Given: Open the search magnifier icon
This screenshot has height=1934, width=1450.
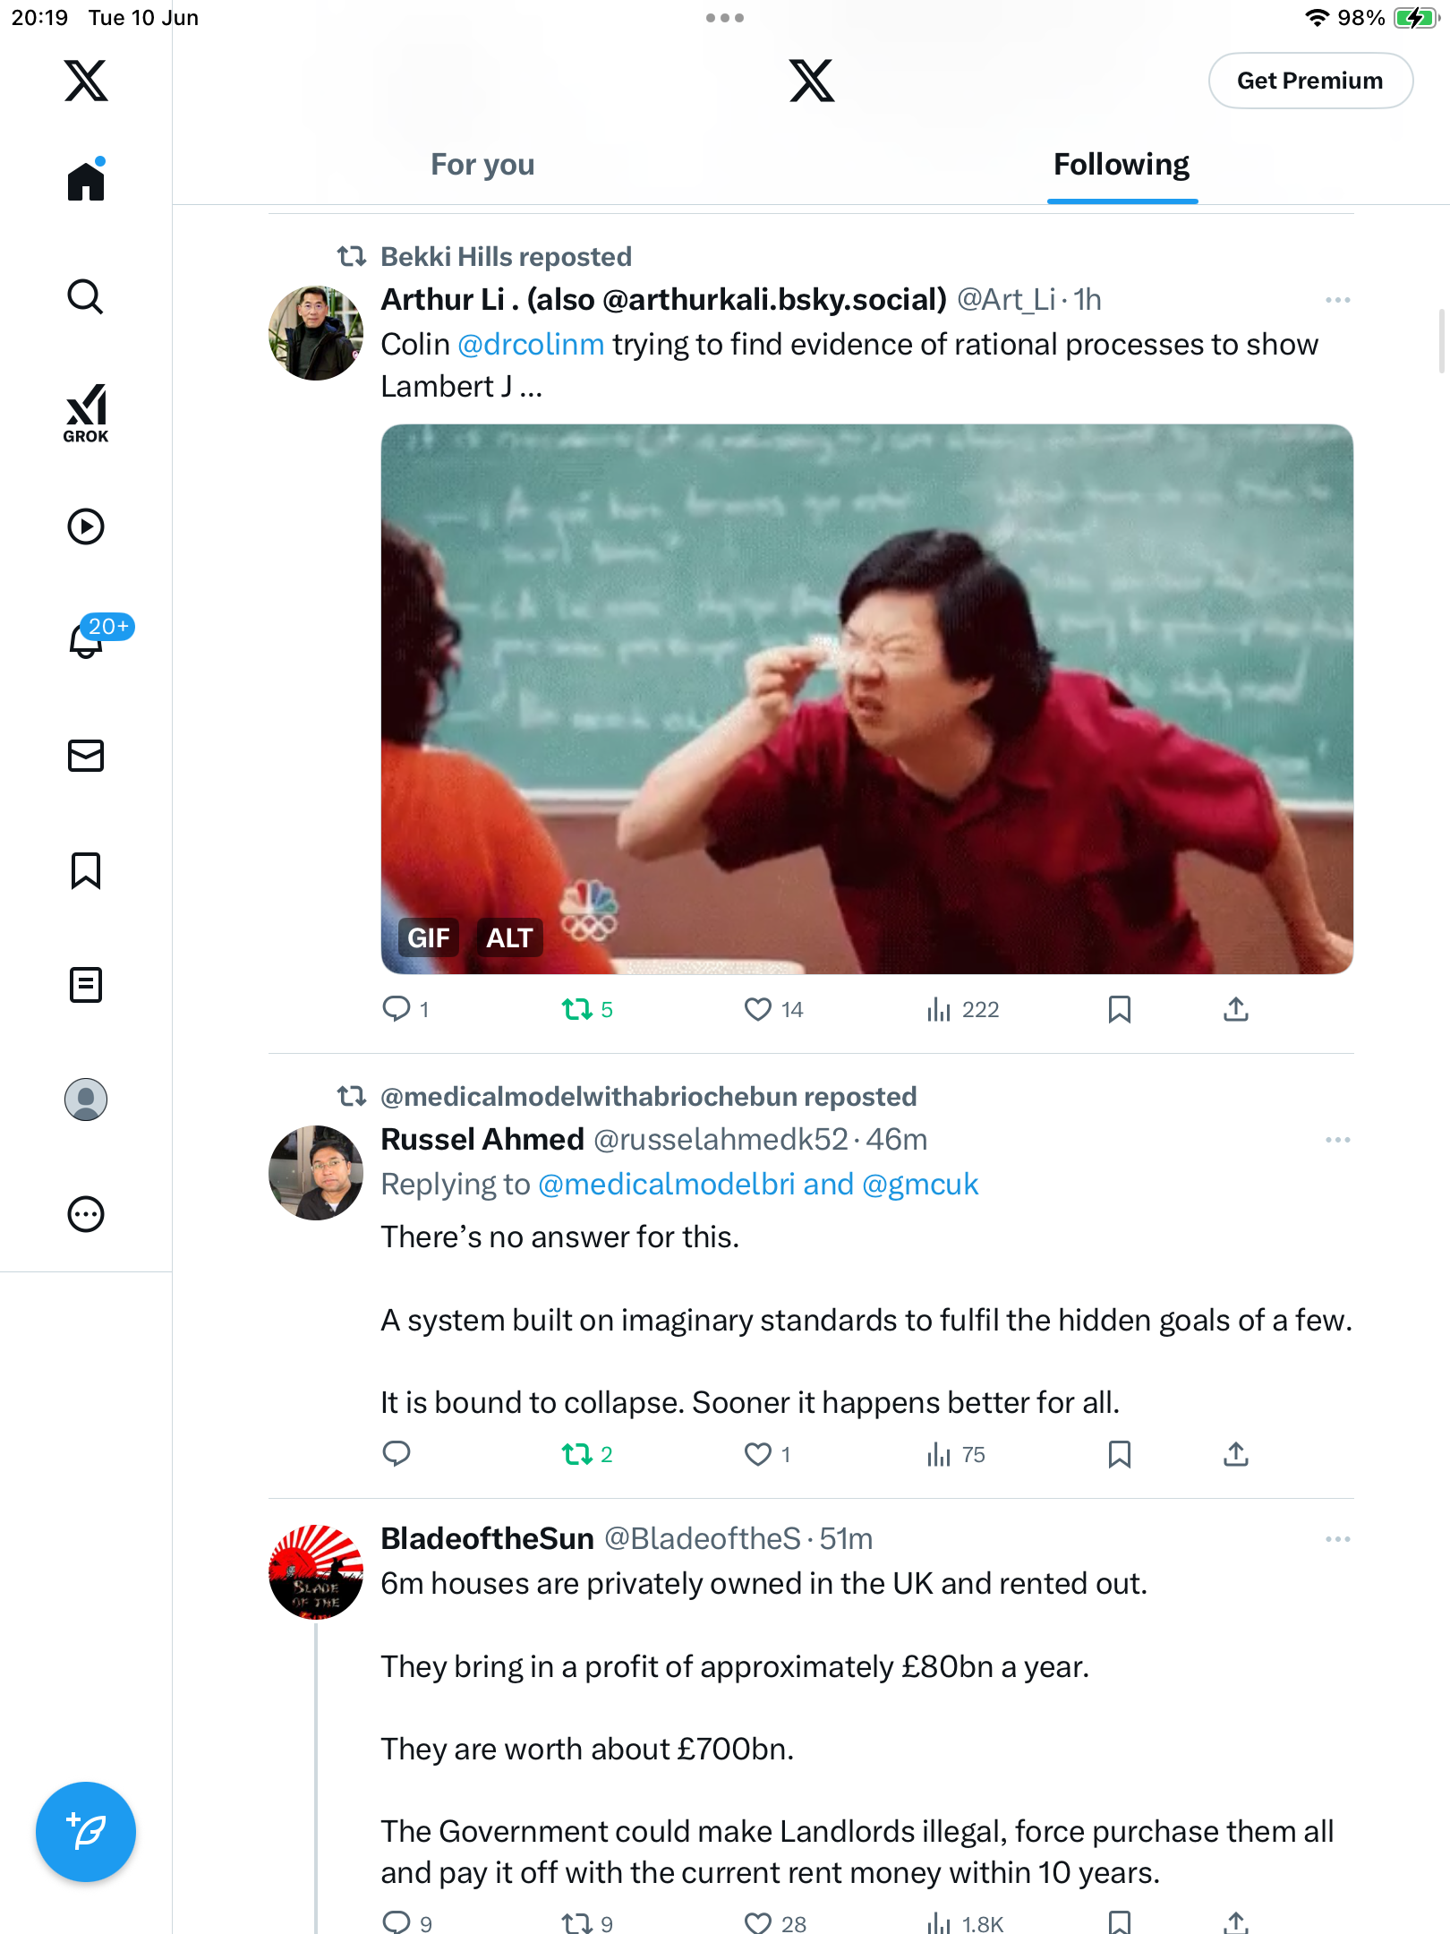Looking at the screenshot, I should coord(86,296).
